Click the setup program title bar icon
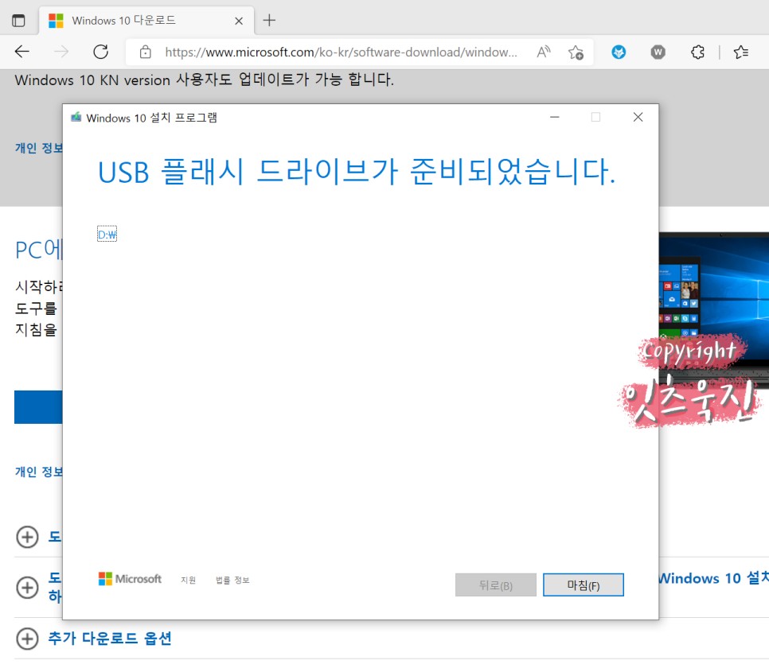Viewport: 769px width, 672px height. click(76, 118)
